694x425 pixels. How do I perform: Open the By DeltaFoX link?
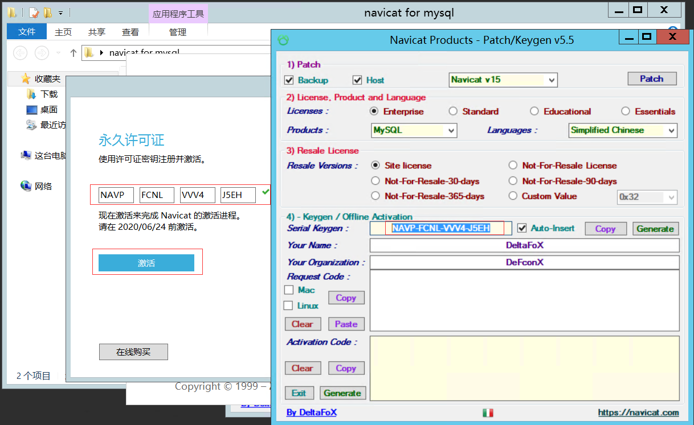pyautogui.click(x=311, y=412)
